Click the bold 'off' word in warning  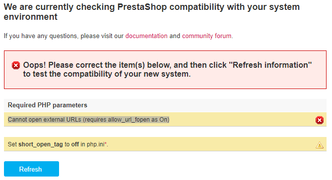tap(75, 144)
